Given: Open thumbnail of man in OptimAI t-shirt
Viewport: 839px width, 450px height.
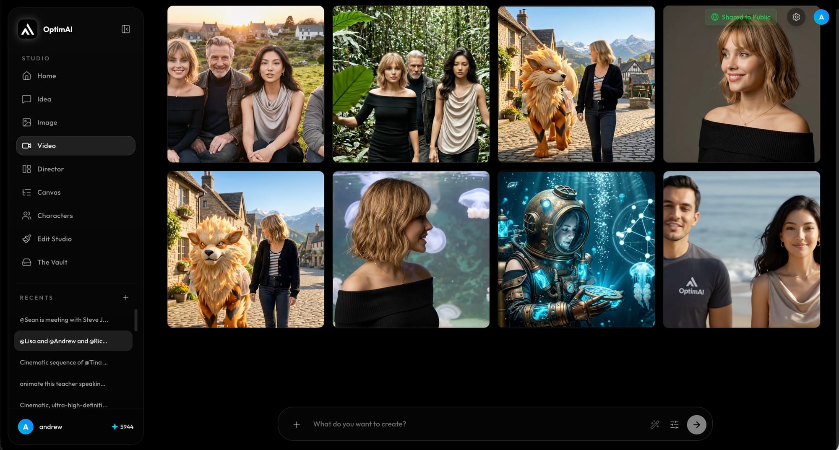Looking at the screenshot, I should [742, 249].
